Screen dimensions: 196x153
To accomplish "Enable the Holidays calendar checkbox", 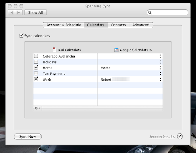I will 36,62.
